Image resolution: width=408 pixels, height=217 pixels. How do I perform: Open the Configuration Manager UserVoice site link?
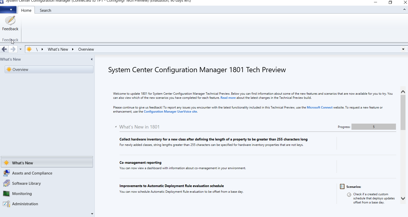(170, 112)
